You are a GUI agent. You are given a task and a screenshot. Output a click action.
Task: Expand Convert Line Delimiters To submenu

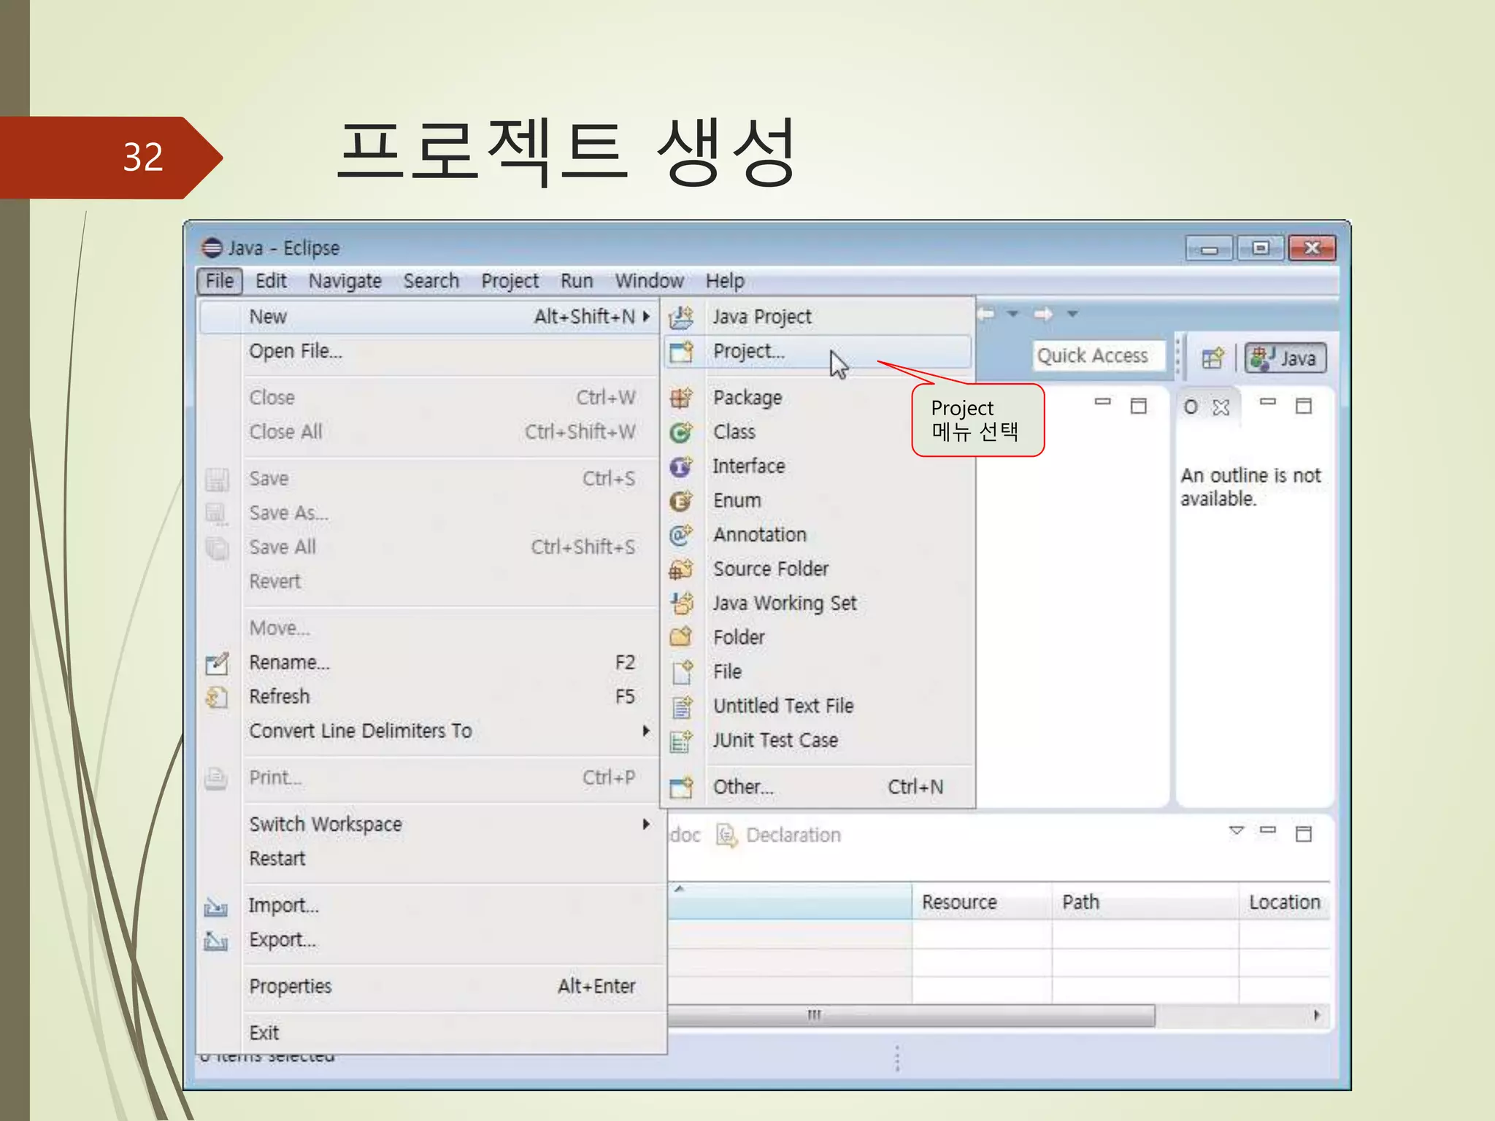(646, 731)
